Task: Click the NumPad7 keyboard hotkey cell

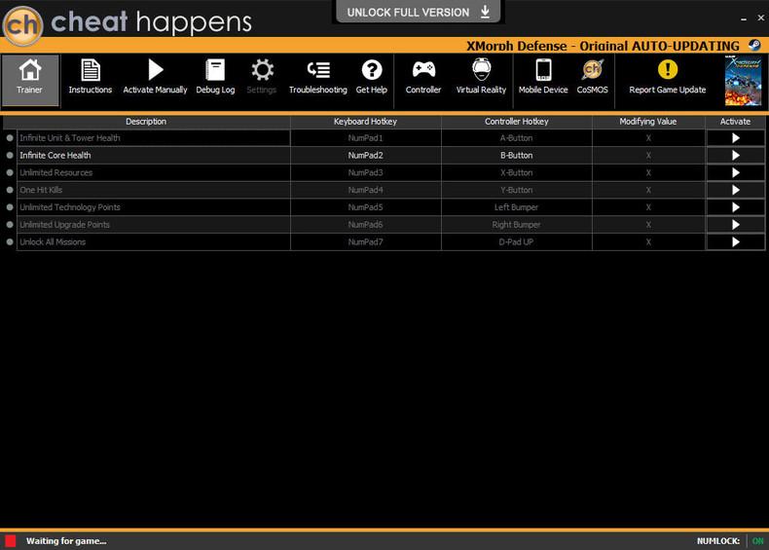Action: (x=365, y=241)
